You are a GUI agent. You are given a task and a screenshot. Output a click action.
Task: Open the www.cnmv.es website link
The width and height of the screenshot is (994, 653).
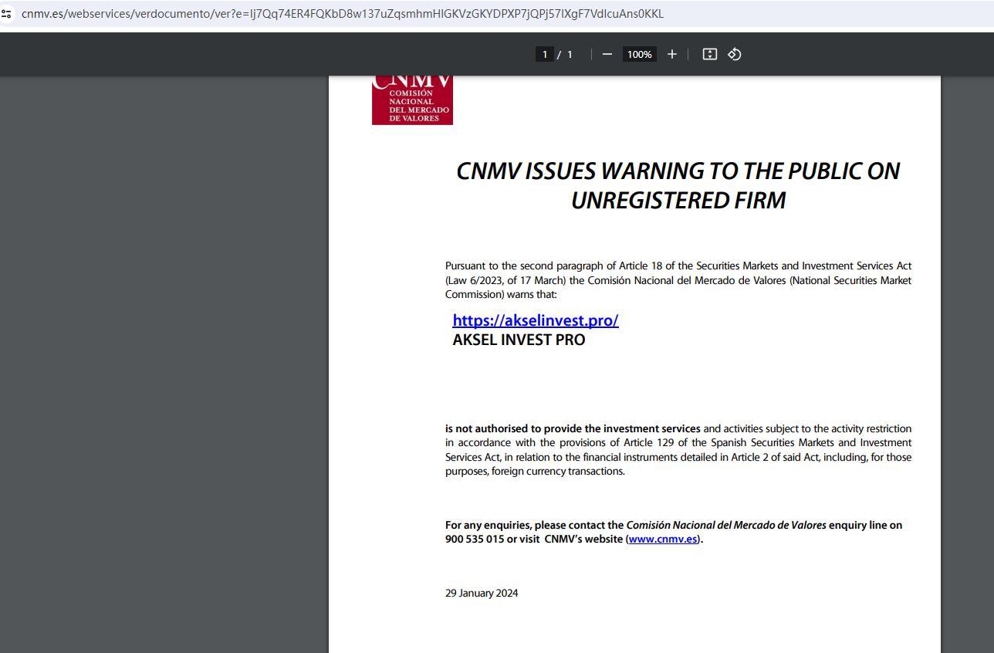click(x=662, y=540)
